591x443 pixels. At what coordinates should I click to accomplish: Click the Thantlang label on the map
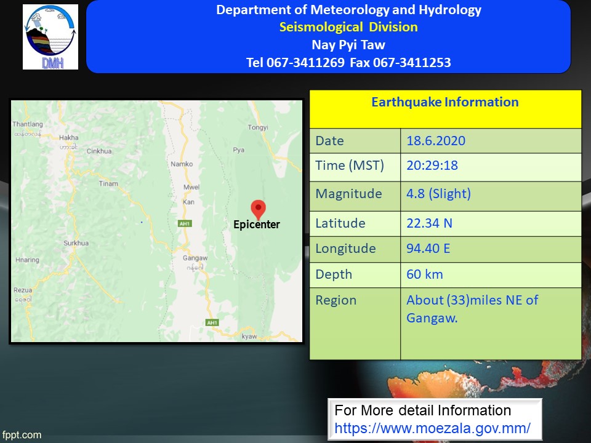28,124
